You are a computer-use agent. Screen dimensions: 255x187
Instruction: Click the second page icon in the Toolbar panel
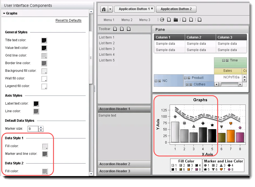coord(122,28)
